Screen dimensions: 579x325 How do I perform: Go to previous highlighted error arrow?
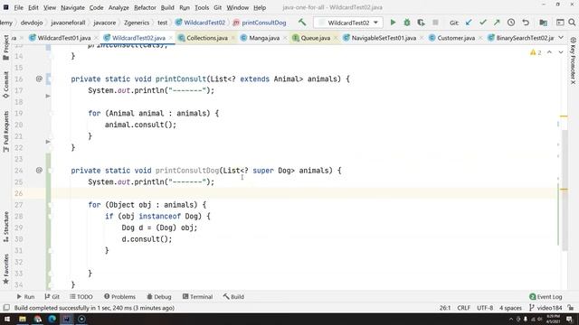(x=549, y=52)
